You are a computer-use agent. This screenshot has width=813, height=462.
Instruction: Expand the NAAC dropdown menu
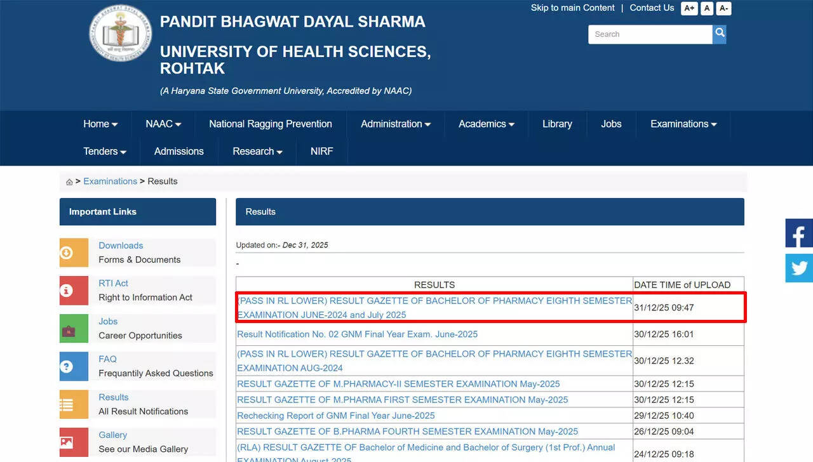coord(163,124)
